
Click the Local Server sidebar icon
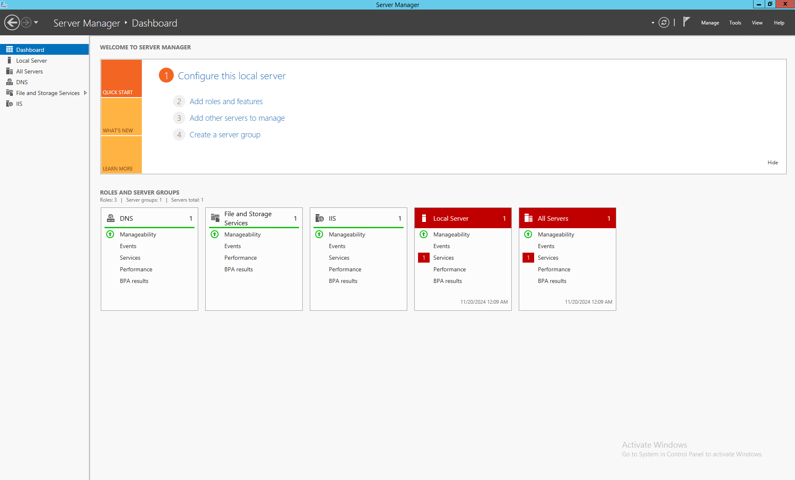click(x=10, y=60)
